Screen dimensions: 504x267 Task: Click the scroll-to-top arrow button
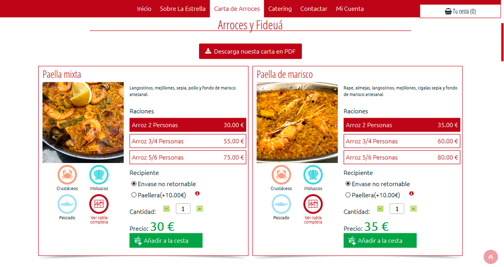(x=490, y=257)
